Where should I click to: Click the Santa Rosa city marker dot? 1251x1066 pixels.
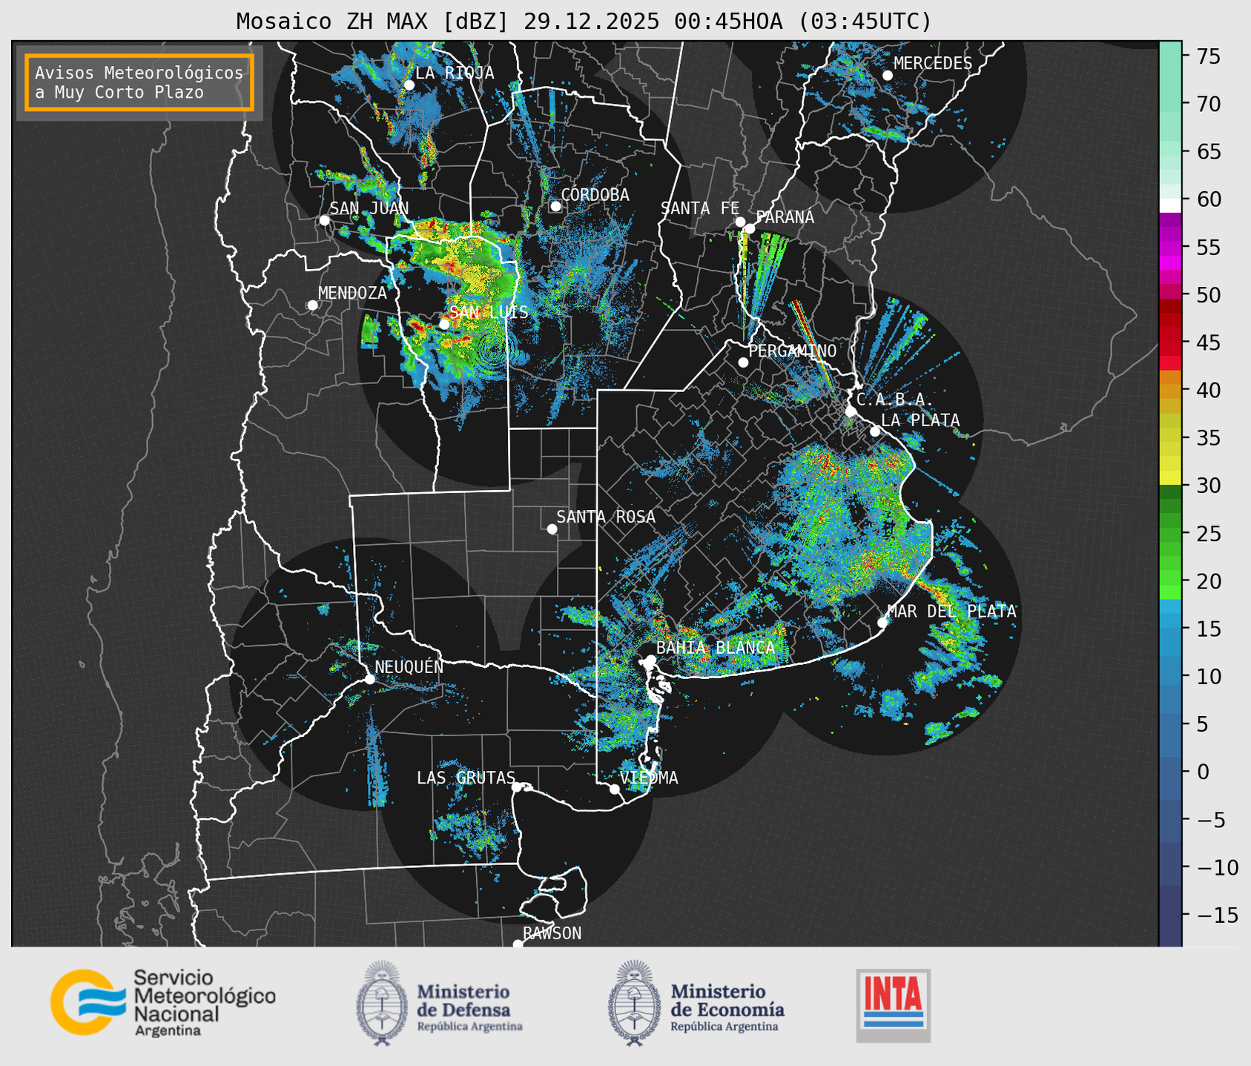tap(552, 529)
